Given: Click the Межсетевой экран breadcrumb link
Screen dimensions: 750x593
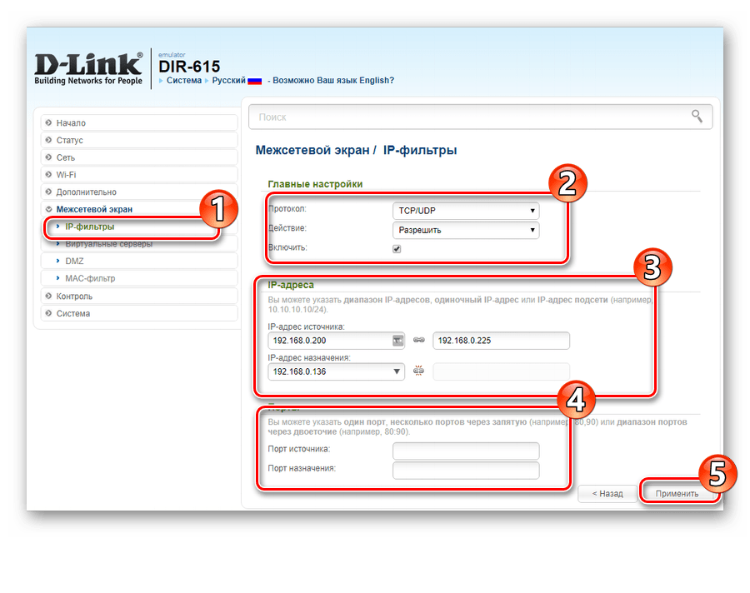Looking at the screenshot, I should (312, 150).
